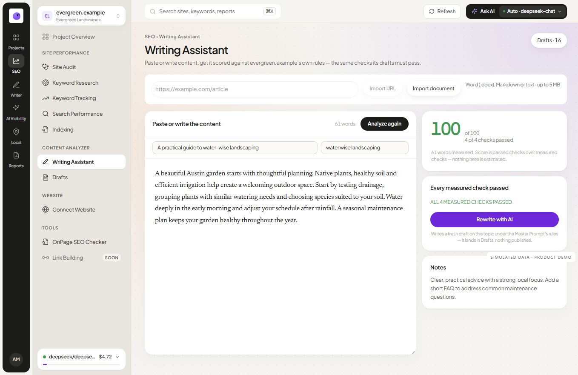Open the Drafts · 16 pill

(549, 40)
